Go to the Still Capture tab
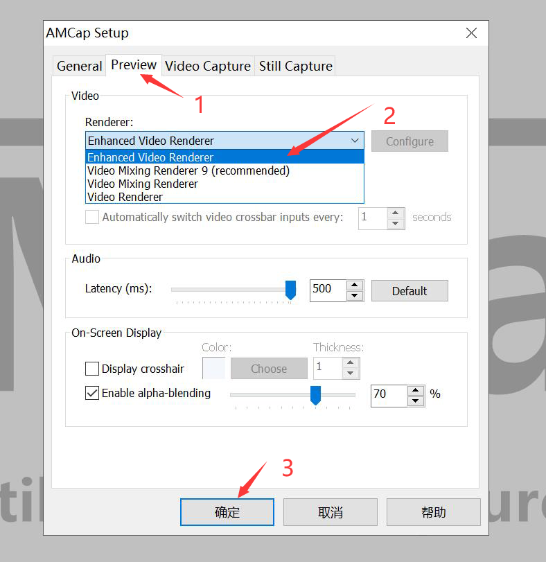The image size is (546, 562). 295,66
